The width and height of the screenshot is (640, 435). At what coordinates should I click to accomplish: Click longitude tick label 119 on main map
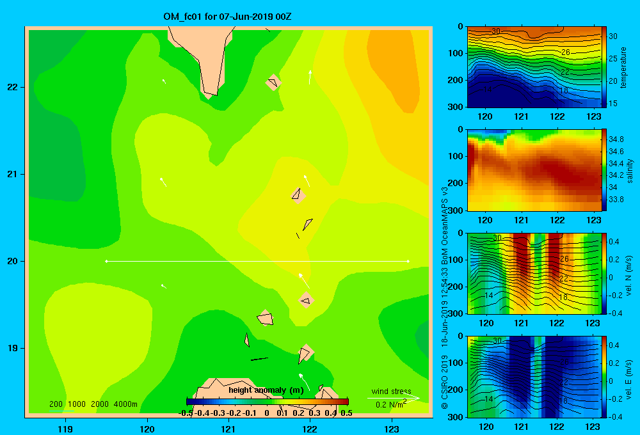[65, 429]
